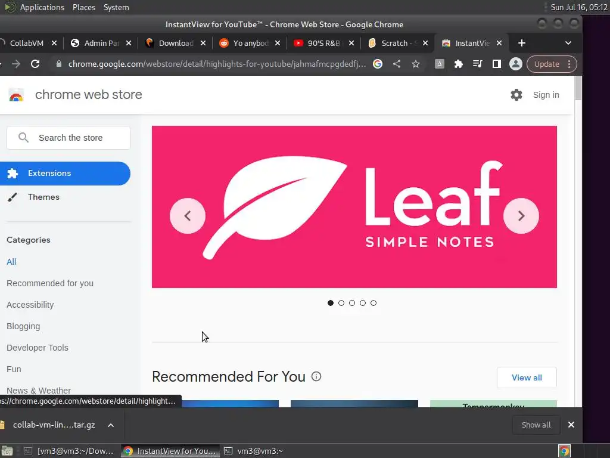Image resolution: width=610 pixels, height=458 pixels.
Task: Click the Search the store field
Action: (x=69, y=138)
